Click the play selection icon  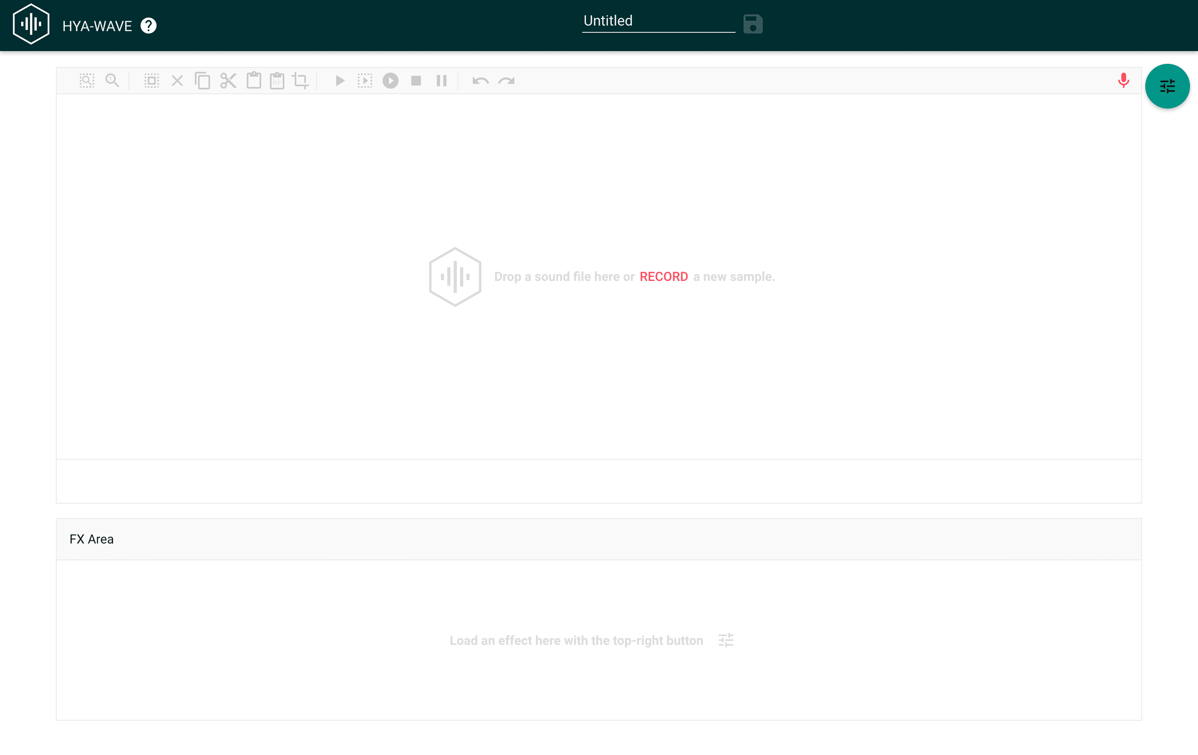pos(365,81)
